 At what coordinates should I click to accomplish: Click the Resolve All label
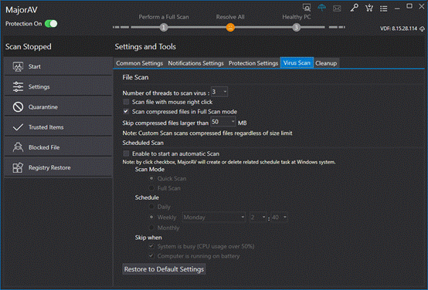coord(230,17)
